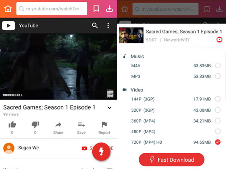Click the dimmed URL bar on right screen
This screenshot has width=226, height=169.
pyautogui.click(x=165, y=9)
